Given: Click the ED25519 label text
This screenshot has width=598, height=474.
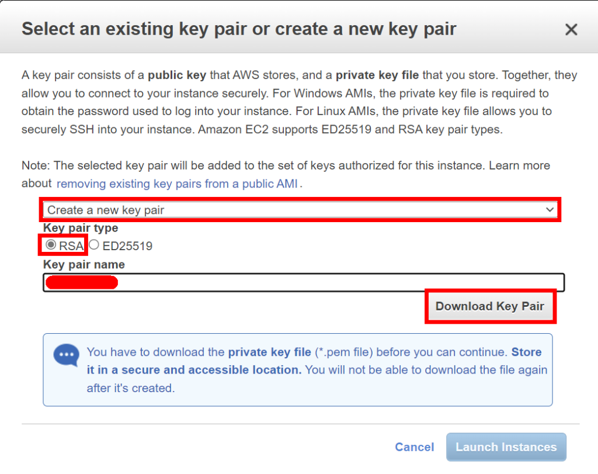Looking at the screenshot, I should [x=127, y=246].
